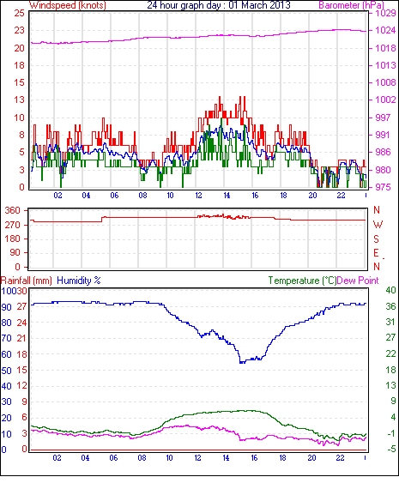
Task: Click the Temperature (°C) legend label
Action: click(x=302, y=281)
